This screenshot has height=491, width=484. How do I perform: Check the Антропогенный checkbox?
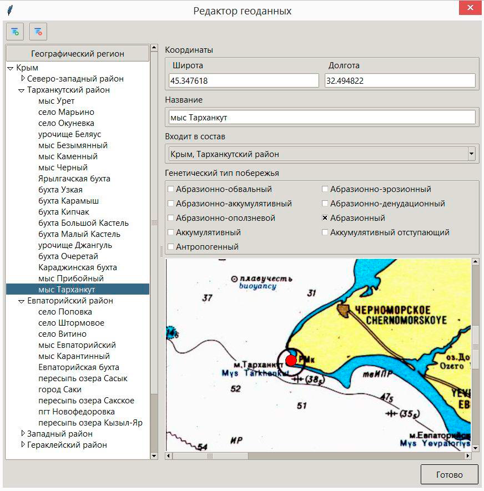pyautogui.click(x=171, y=247)
